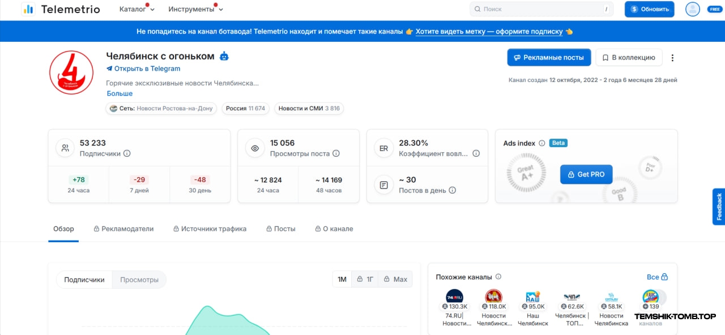
Task: Click the Сеть: Новости Ростова-на-Дону tag
Action: click(161, 108)
